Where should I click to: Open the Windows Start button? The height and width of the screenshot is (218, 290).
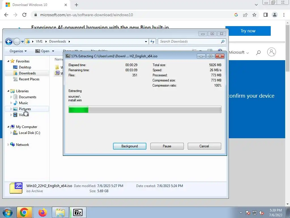click(7, 212)
